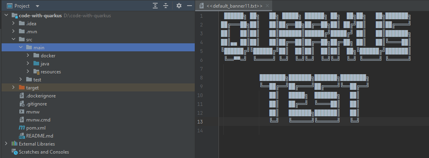Click the .gitignore file icon
Image resolution: width=429 pixels, height=158 pixels.
point(22,104)
